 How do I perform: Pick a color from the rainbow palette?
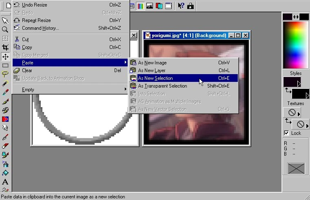coord(296,45)
